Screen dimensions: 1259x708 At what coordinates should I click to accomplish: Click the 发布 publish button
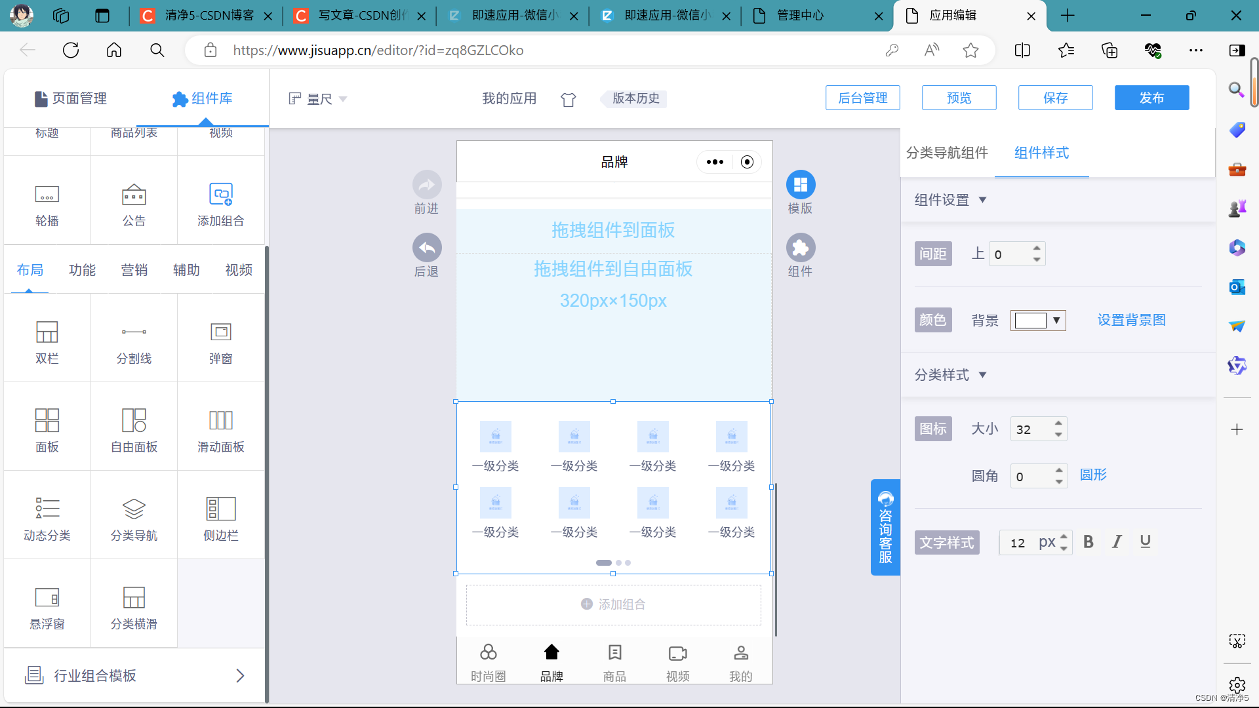coord(1151,98)
